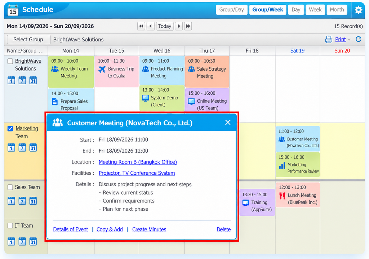Viewport: 369px width, 259px height.
Task: Uncheck the Marketing Team checkbox
Action: pyautogui.click(x=10, y=129)
